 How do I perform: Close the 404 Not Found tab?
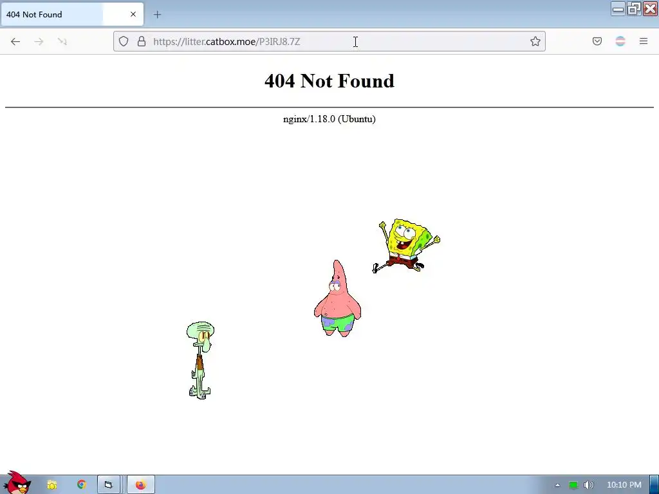coord(133,14)
